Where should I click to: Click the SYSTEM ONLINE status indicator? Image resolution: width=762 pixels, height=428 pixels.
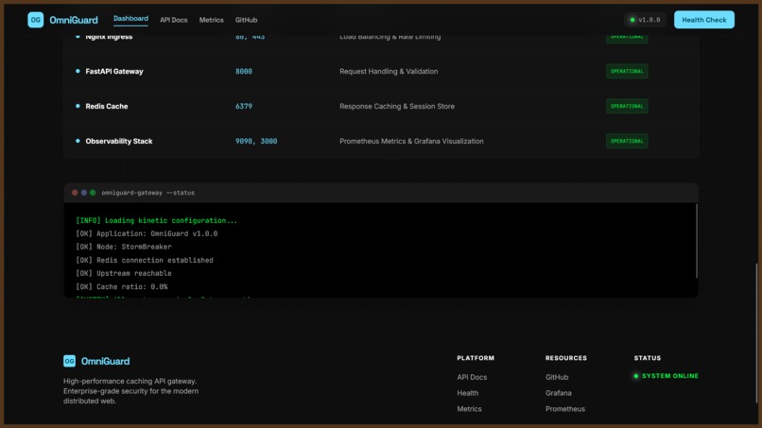pos(666,376)
